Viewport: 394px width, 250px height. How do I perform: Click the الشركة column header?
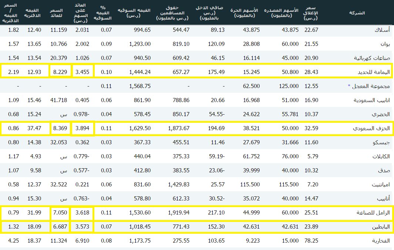tap(357, 13)
